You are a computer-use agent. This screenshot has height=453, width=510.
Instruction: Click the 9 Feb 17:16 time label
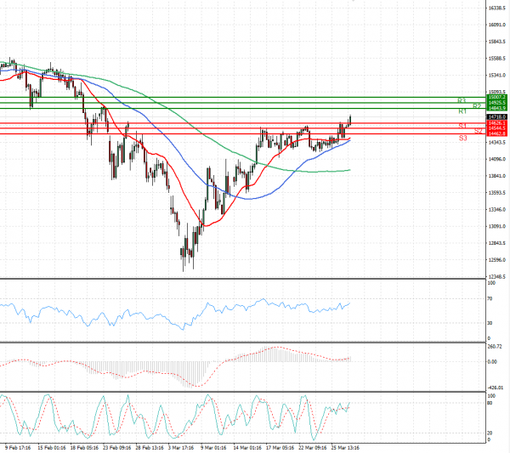[x=18, y=448]
